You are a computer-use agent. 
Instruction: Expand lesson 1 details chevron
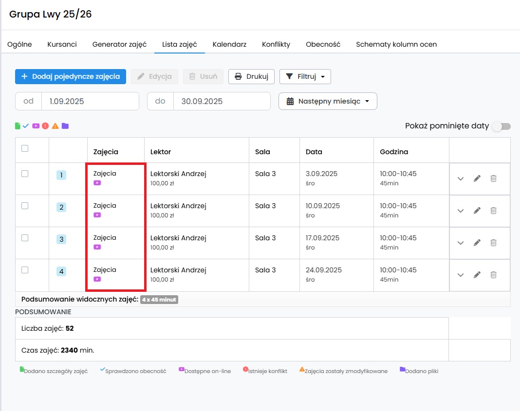pos(460,179)
